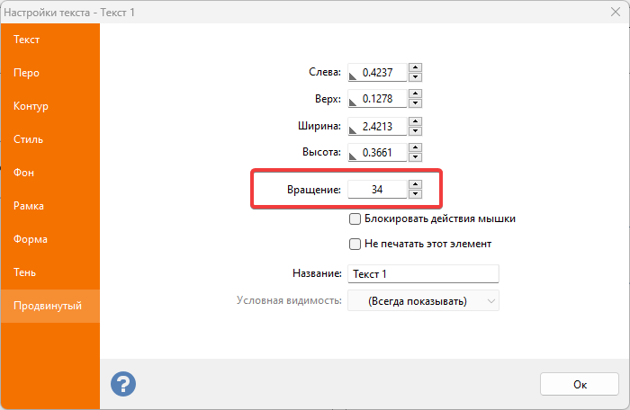630x410 pixels.
Task: Toggle Не печатать этот элемент checkbox
Action: click(355, 244)
